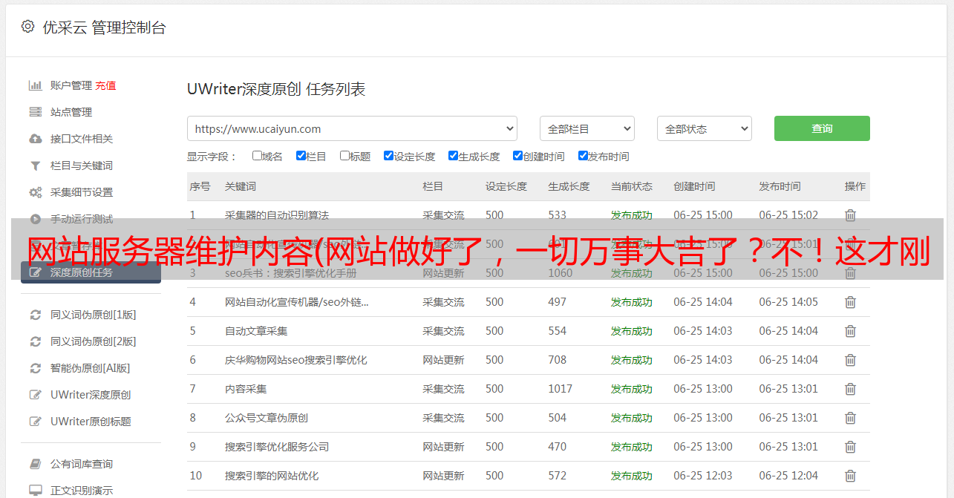Click the 优采云 管理控制台 header title
Screen dimensions: 954x498
coord(104,27)
